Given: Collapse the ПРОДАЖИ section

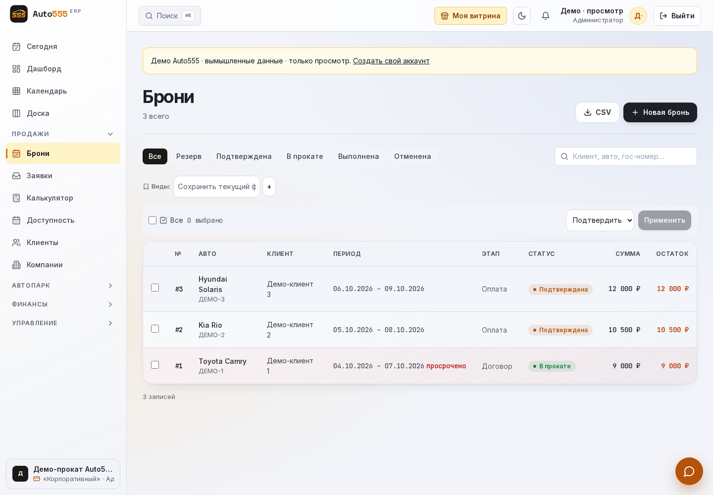Looking at the screenshot, I should point(63,134).
